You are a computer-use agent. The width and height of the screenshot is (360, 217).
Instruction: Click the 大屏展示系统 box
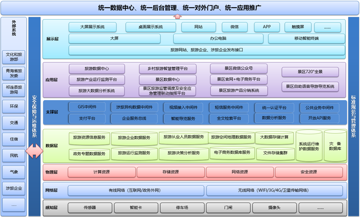pos(93,27)
